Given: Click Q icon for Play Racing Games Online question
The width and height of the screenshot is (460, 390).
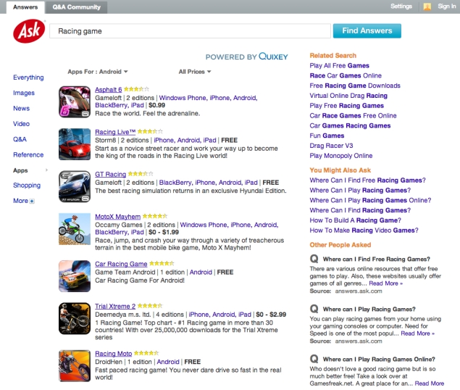Looking at the screenshot, I should coord(314,359).
